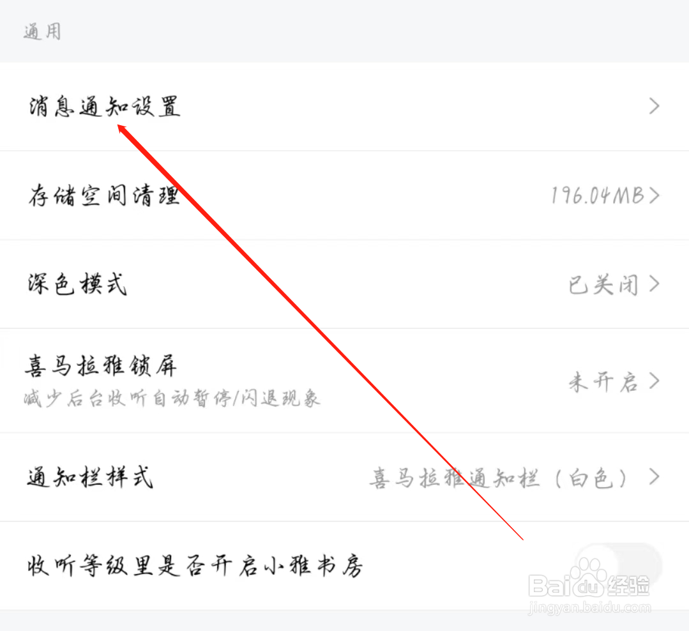Tap chevron arrow beside 未开启
The width and height of the screenshot is (689, 631).
pos(655,381)
